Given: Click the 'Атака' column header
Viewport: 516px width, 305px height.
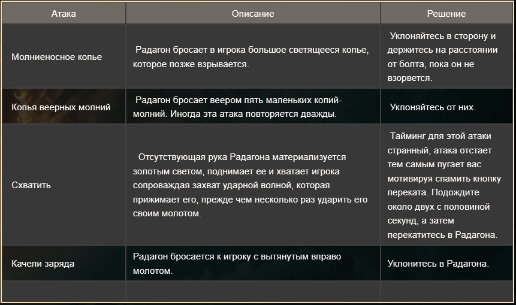Looking at the screenshot, I should pos(64,13).
